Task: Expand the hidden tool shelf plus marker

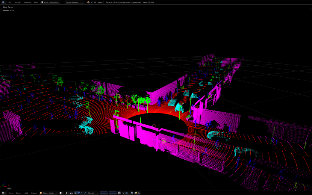Action: coord(1,9)
